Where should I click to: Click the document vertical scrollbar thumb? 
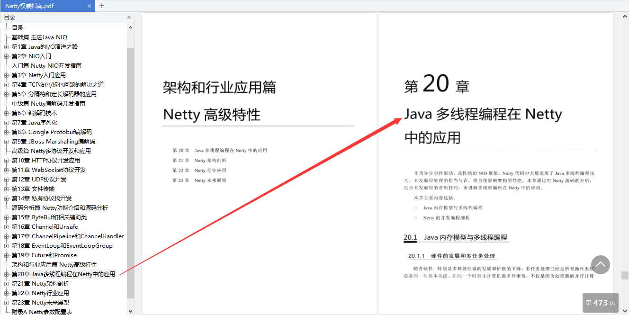[625, 275]
